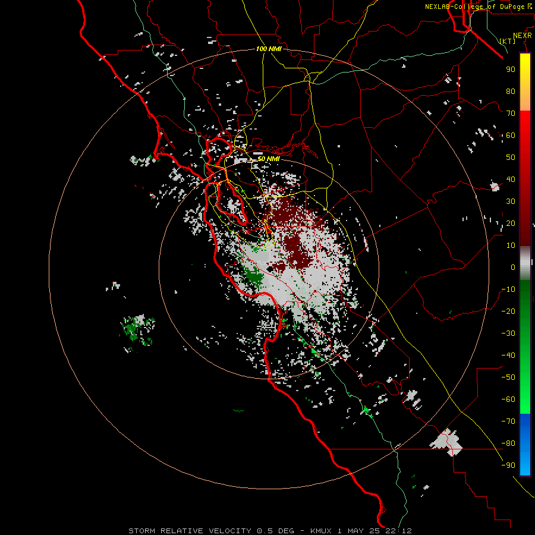Click the "100 NMI" range ring label

269,49
